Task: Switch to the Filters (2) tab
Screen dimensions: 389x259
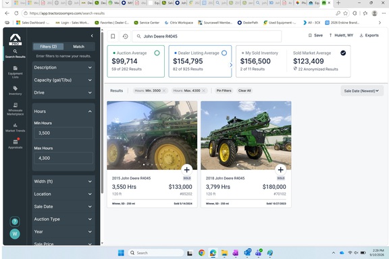Action: 49,47
